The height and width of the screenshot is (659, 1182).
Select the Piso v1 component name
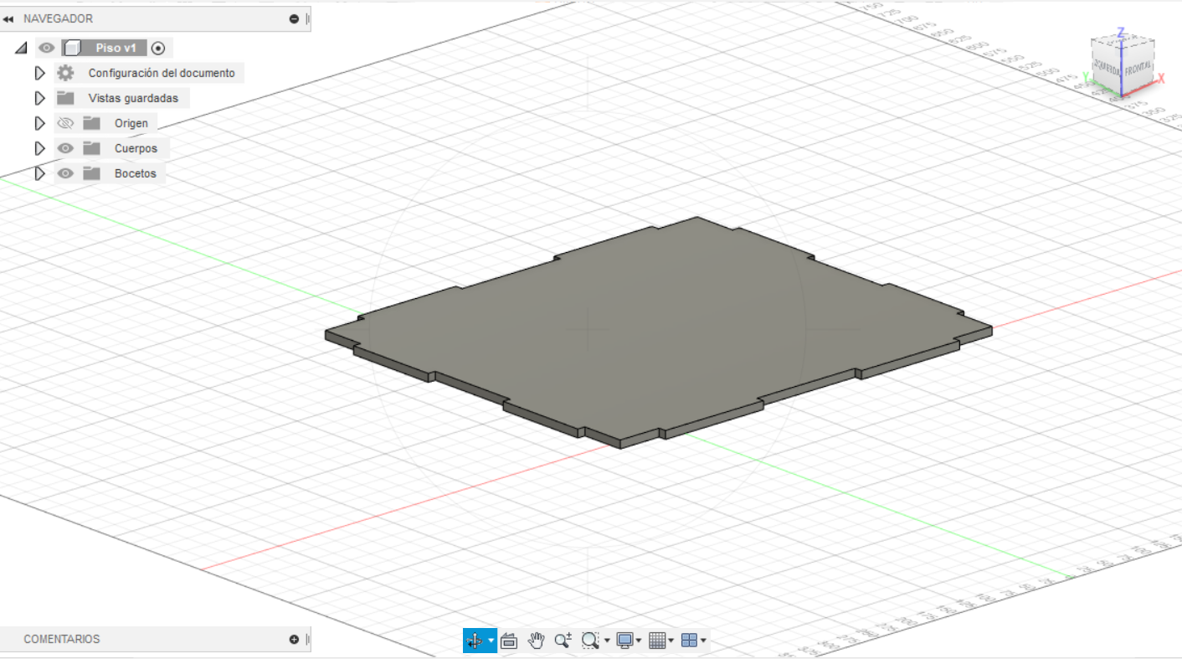116,48
